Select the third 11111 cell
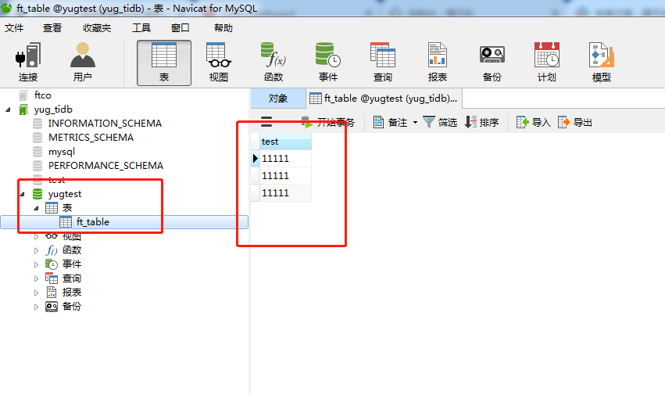Viewport: 665px width, 395px height. (x=285, y=193)
